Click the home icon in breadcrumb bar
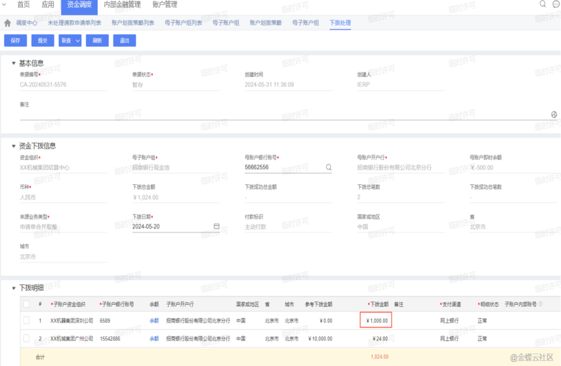 (x=7, y=23)
